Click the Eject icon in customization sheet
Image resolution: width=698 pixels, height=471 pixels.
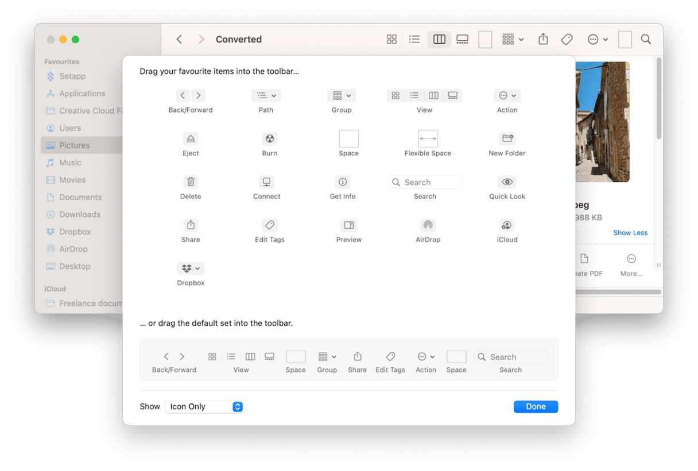tap(191, 139)
